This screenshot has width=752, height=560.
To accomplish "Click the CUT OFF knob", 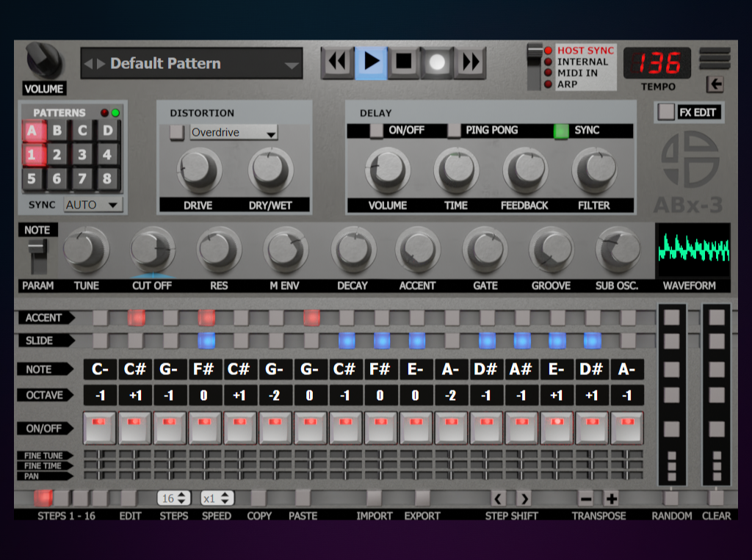I will (152, 250).
